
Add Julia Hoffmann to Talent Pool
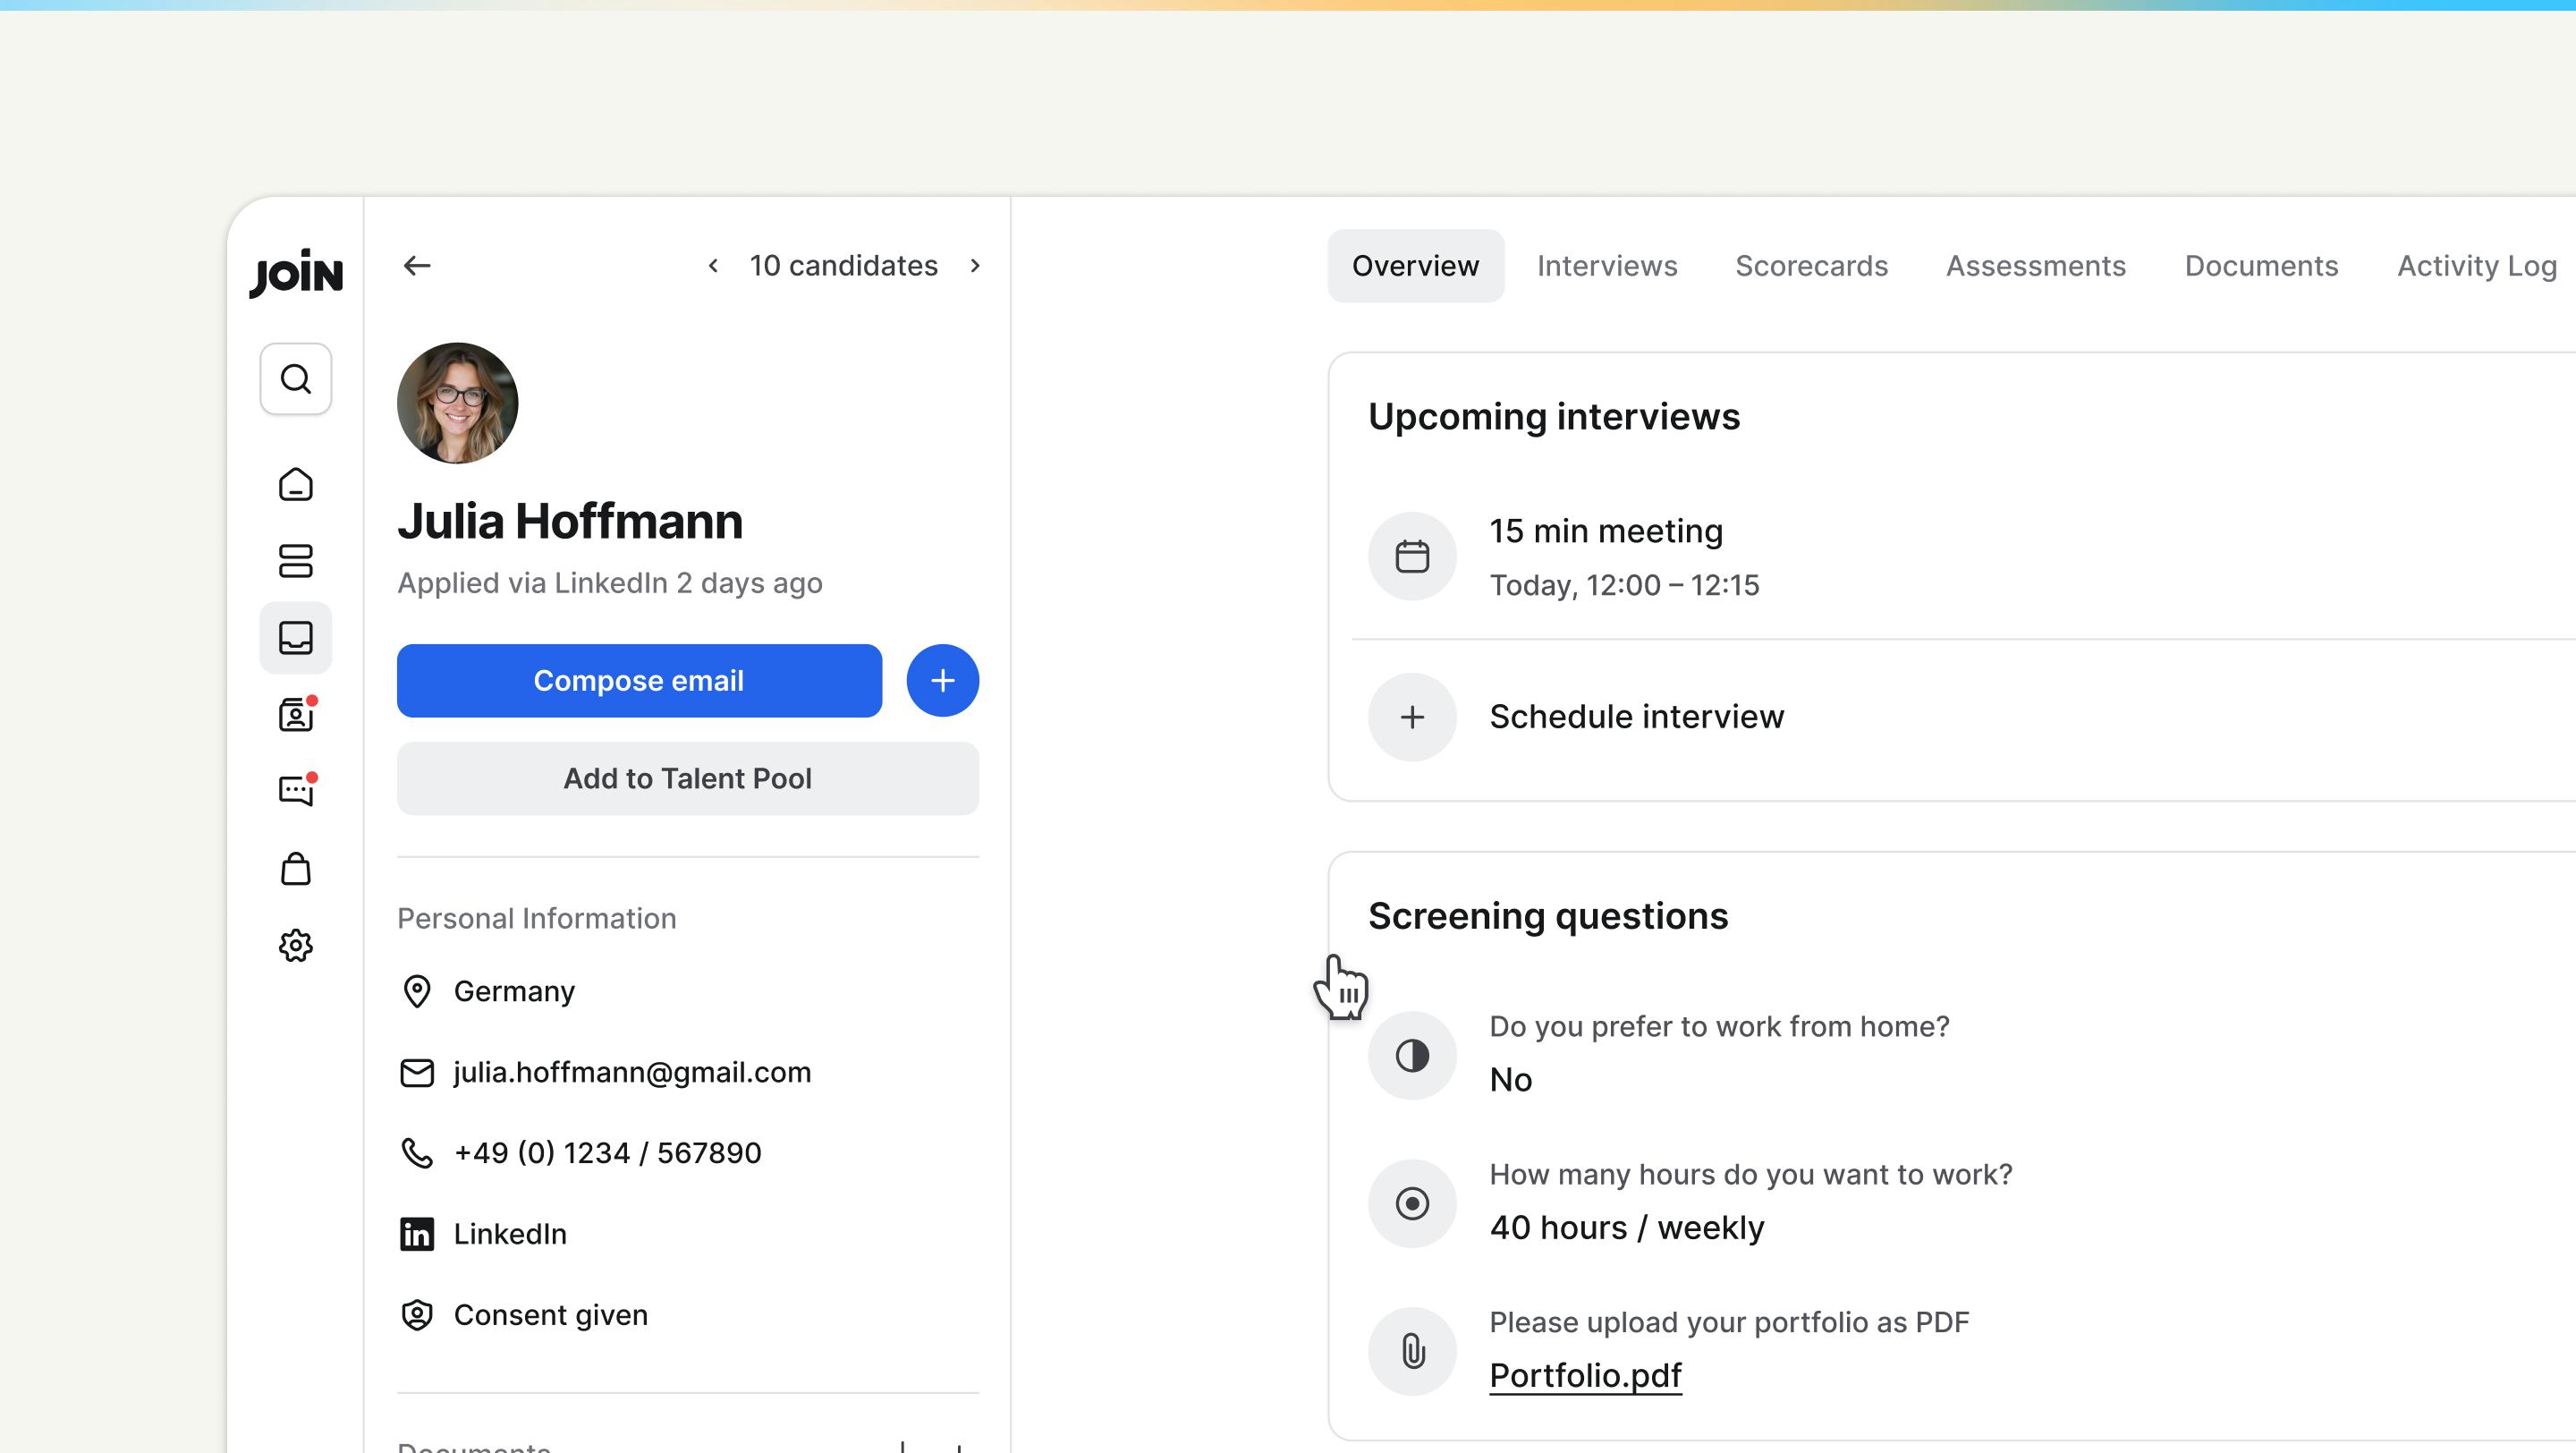click(x=687, y=778)
